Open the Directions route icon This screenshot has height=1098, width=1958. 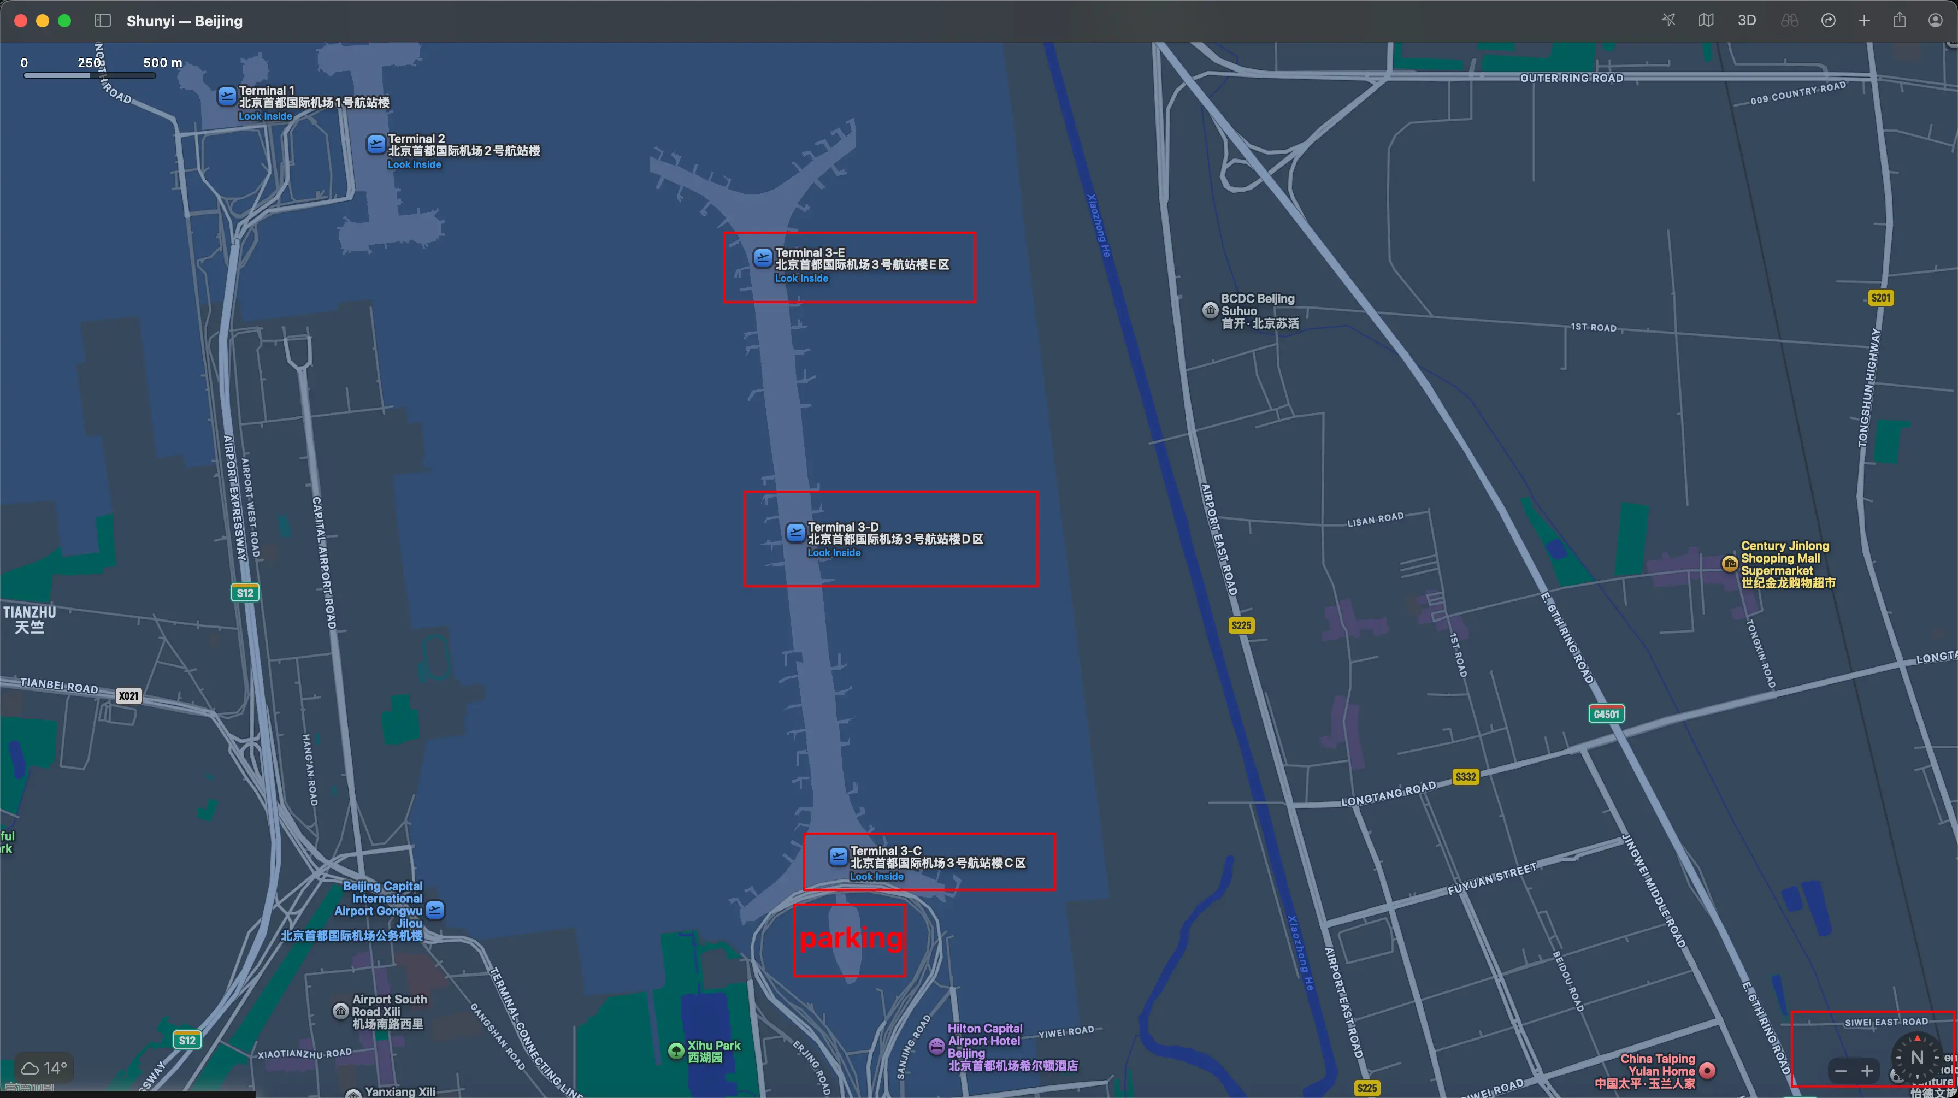tap(1828, 21)
